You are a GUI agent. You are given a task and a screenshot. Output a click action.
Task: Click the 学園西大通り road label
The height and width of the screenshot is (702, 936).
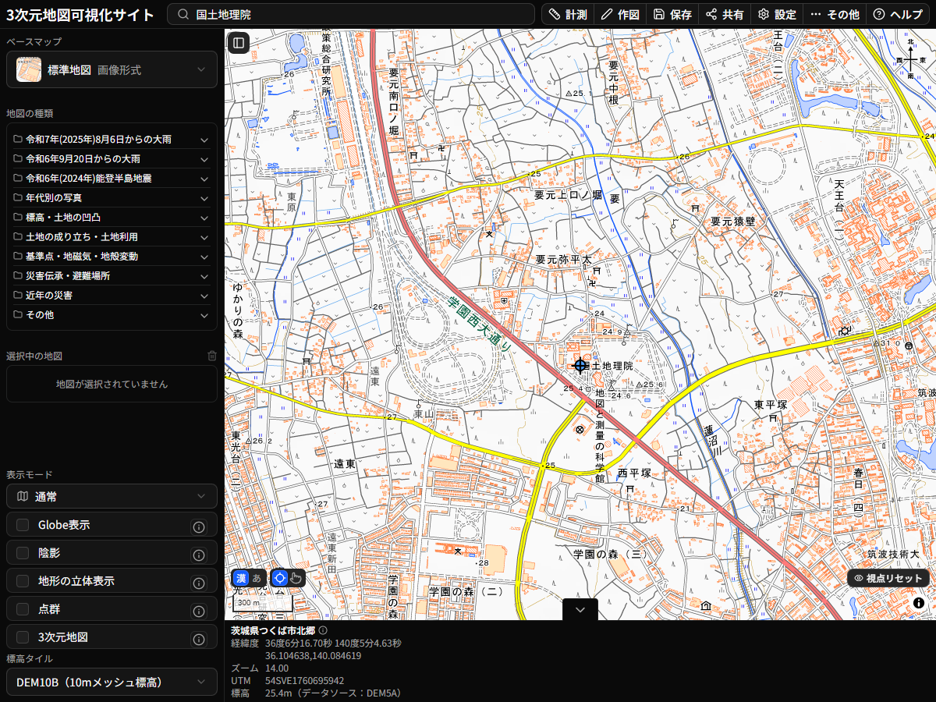[480, 324]
